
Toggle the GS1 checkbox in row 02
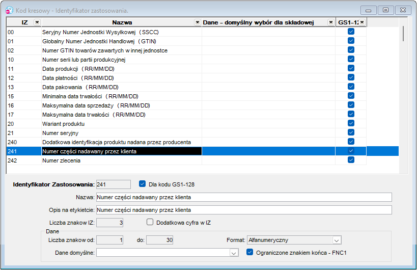(351, 50)
